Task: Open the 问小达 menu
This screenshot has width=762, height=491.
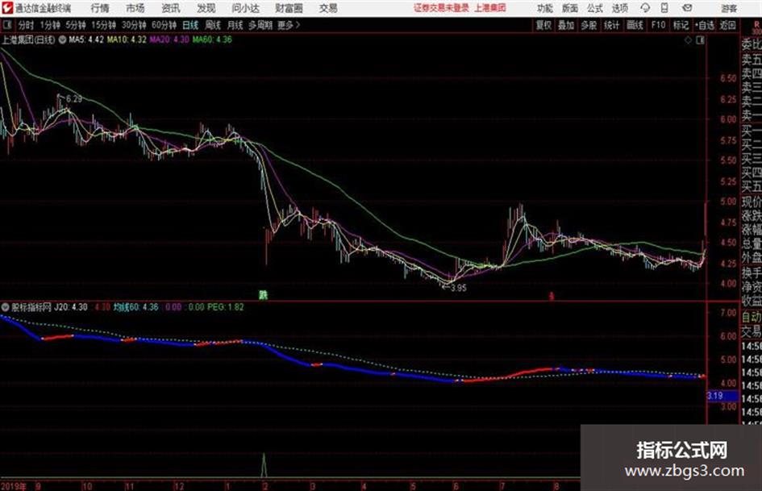Action: click(x=245, y=8)
